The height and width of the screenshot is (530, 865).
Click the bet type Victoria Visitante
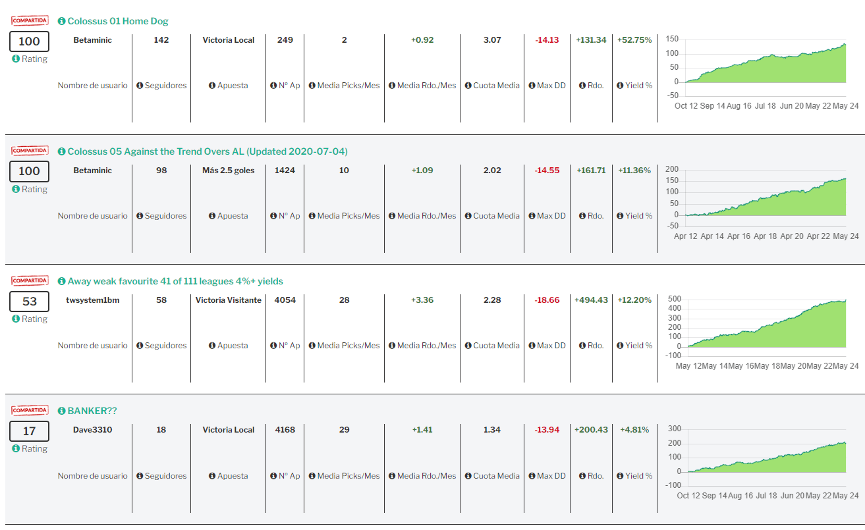229,300
